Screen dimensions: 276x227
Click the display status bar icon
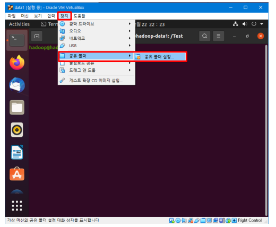[x=209, y=221]
